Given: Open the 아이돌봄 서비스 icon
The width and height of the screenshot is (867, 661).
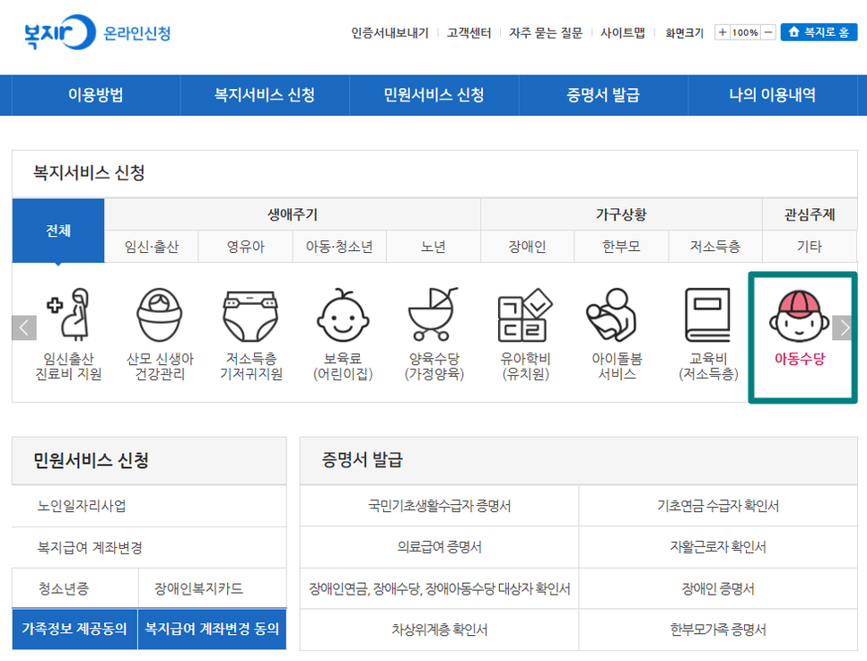Looking at the screenshot, I should tap(617, 334).
